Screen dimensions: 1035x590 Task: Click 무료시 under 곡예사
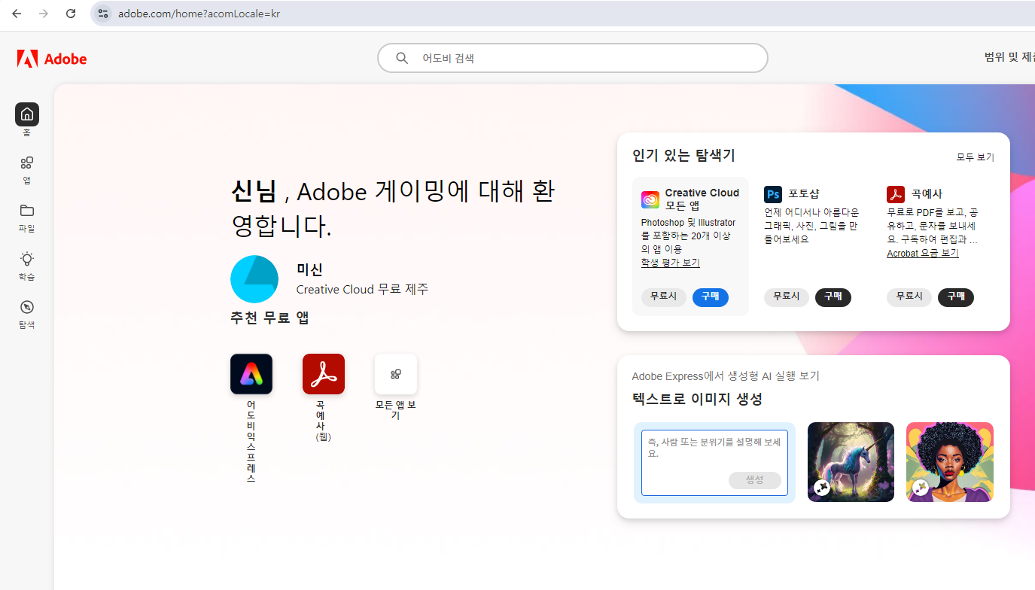pyautogui.click(x=909, y=297)
